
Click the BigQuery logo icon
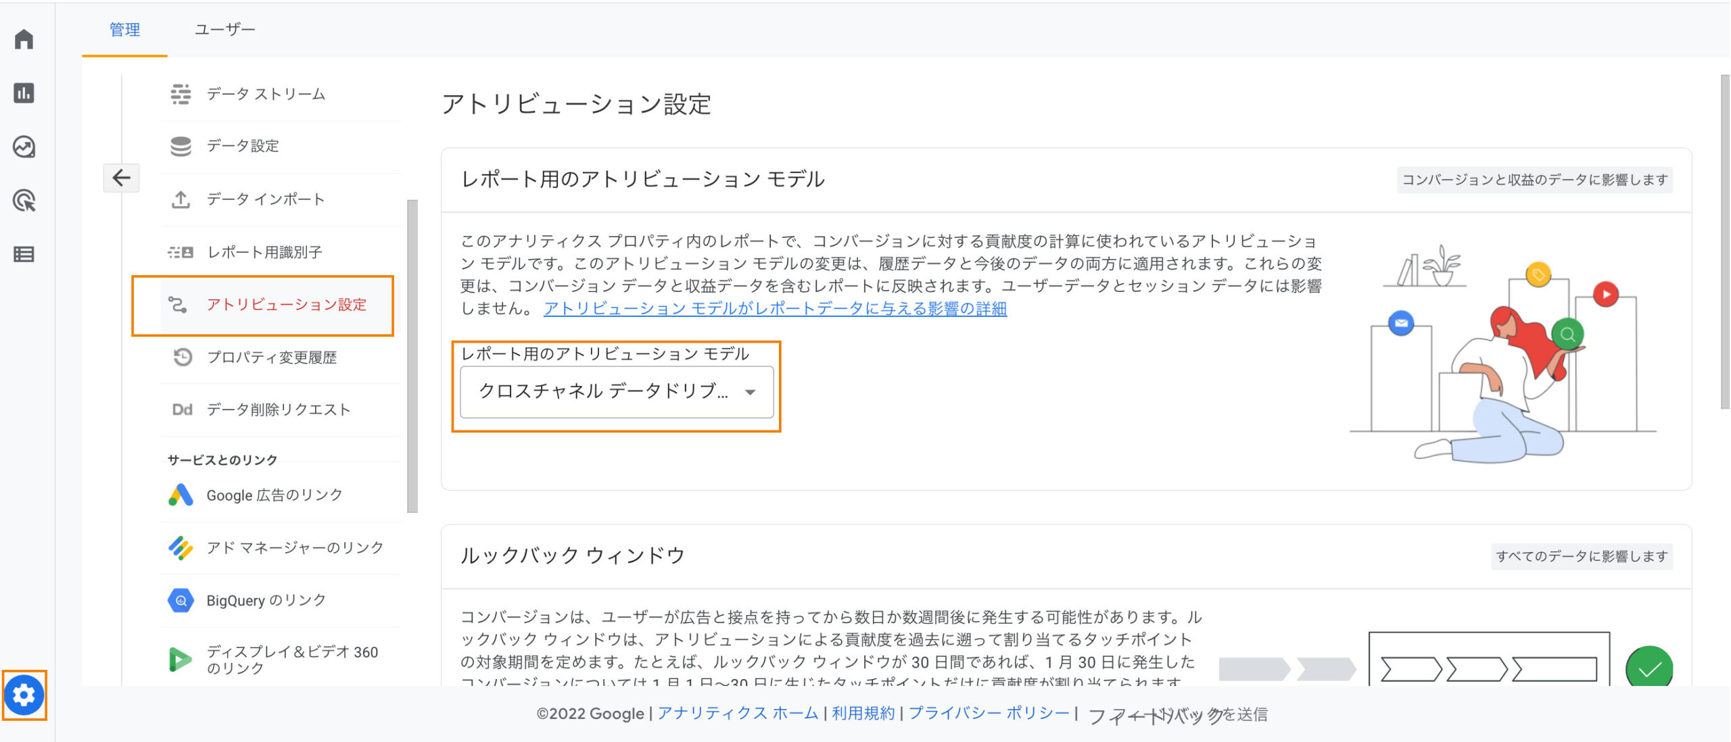click(181, 600)
